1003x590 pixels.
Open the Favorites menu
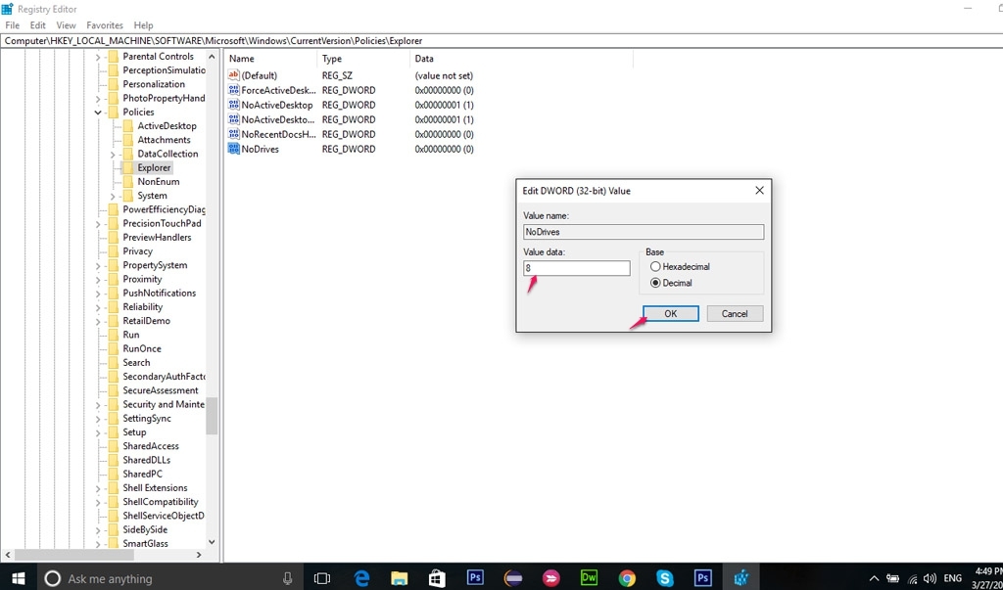tap(105, 25)
